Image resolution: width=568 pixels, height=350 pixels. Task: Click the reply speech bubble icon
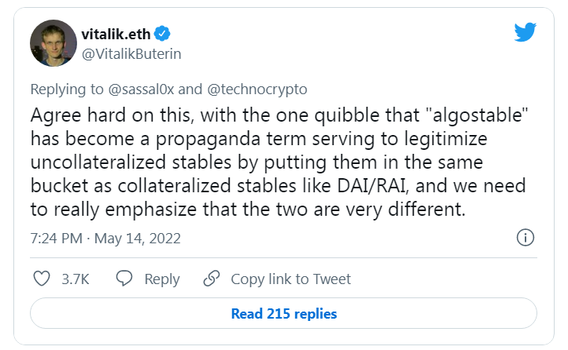tap(125, 279)
